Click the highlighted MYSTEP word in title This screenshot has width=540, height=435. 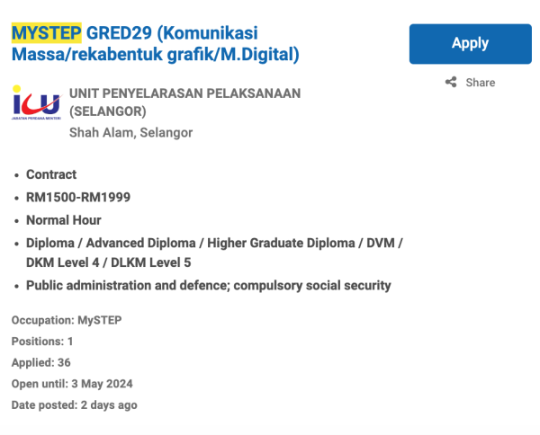46,34
